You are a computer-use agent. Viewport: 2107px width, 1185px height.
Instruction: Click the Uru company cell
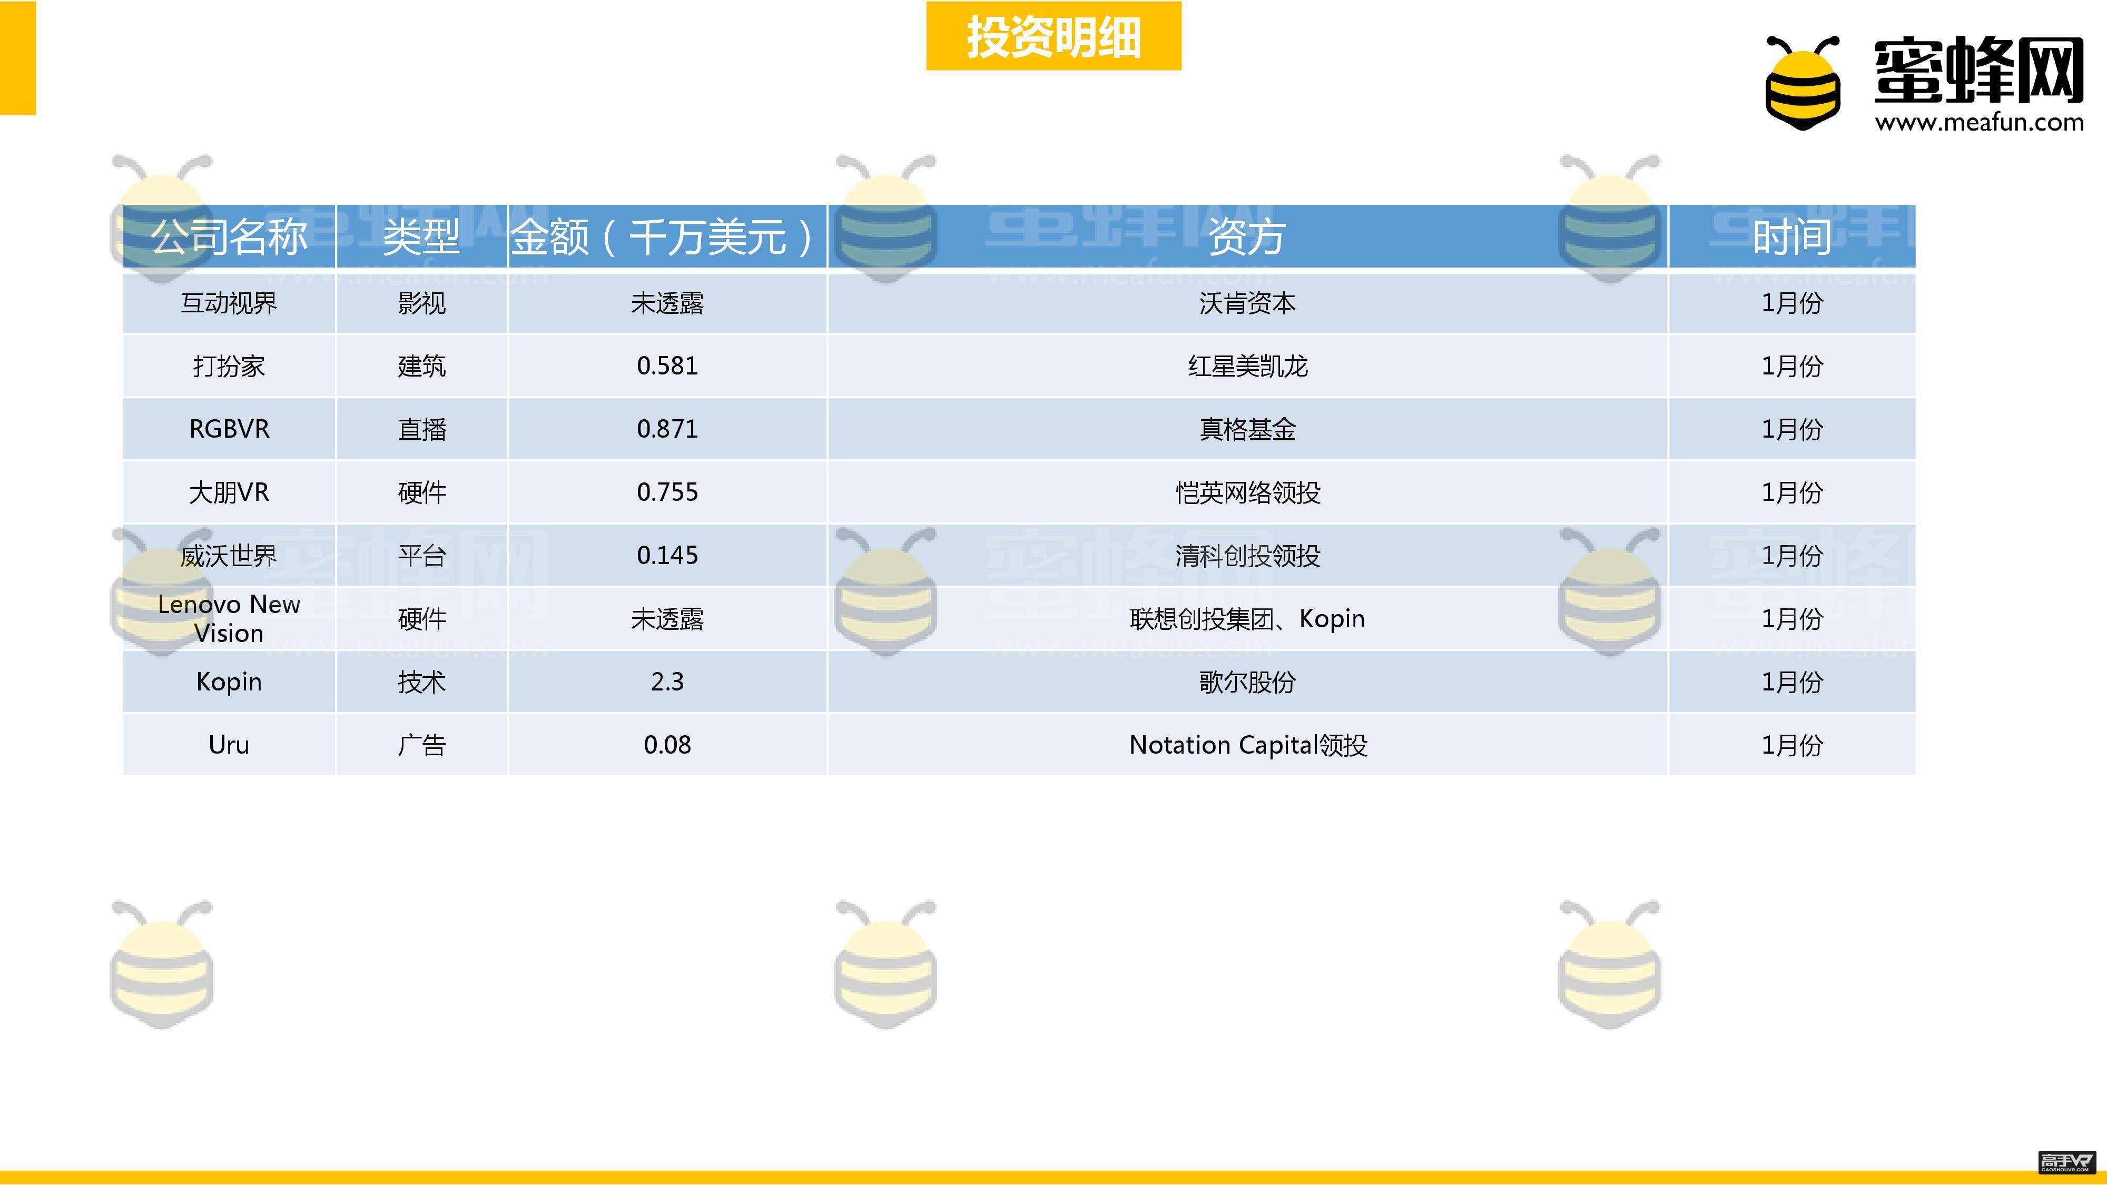click(x=229, y=745)
